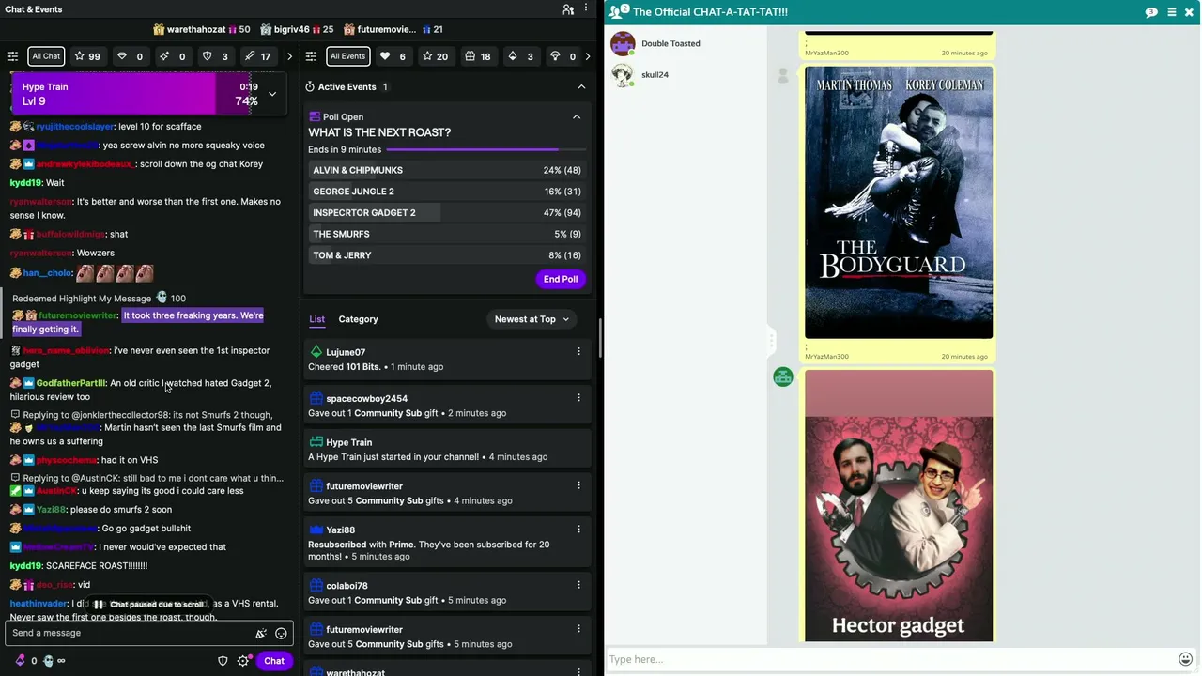Image resolution: width=1202 pixels, height=676 pixels.
Task: Click the poll time remaining progress bar
Action: [x=486, y=149]
